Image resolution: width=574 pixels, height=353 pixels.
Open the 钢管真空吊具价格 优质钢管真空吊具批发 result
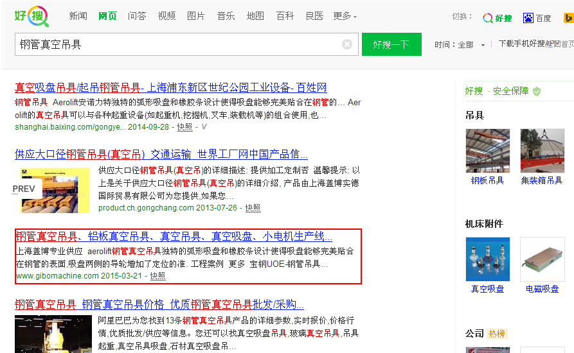click(159, 304)
